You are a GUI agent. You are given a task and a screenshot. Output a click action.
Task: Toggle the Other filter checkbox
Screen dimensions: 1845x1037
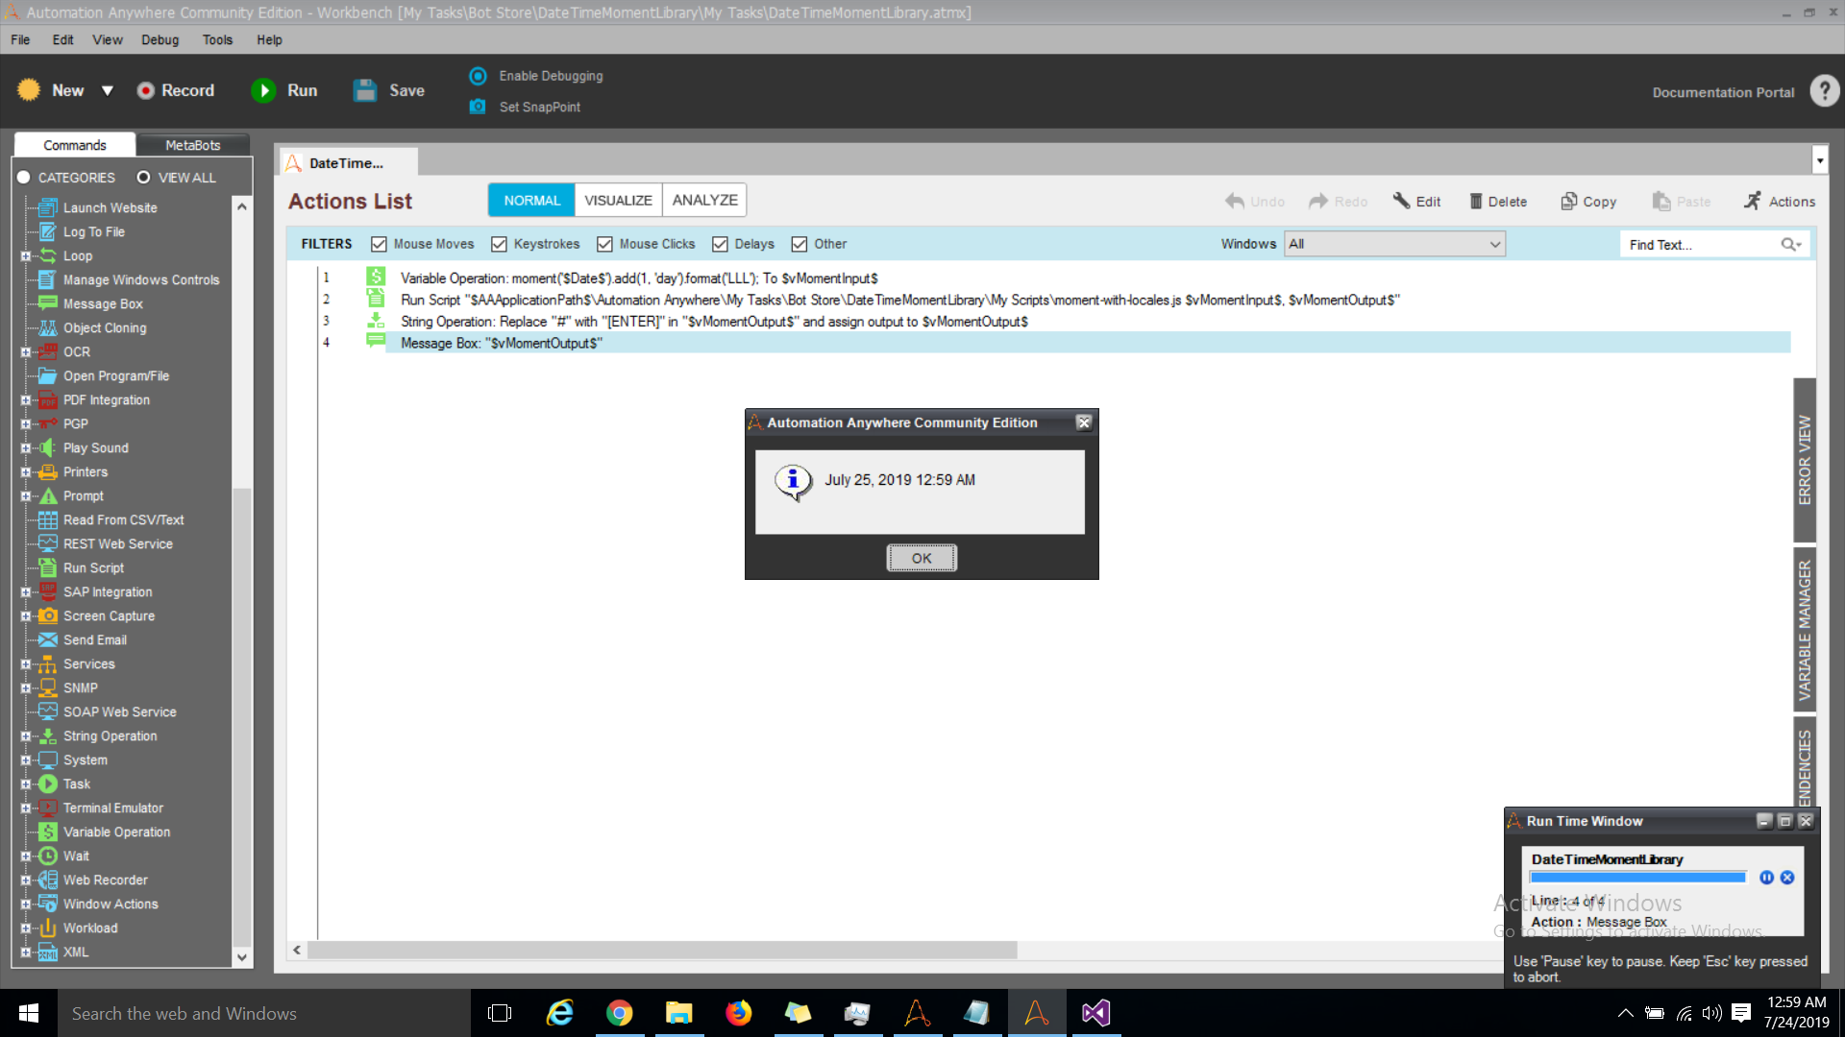coord(799,245)
